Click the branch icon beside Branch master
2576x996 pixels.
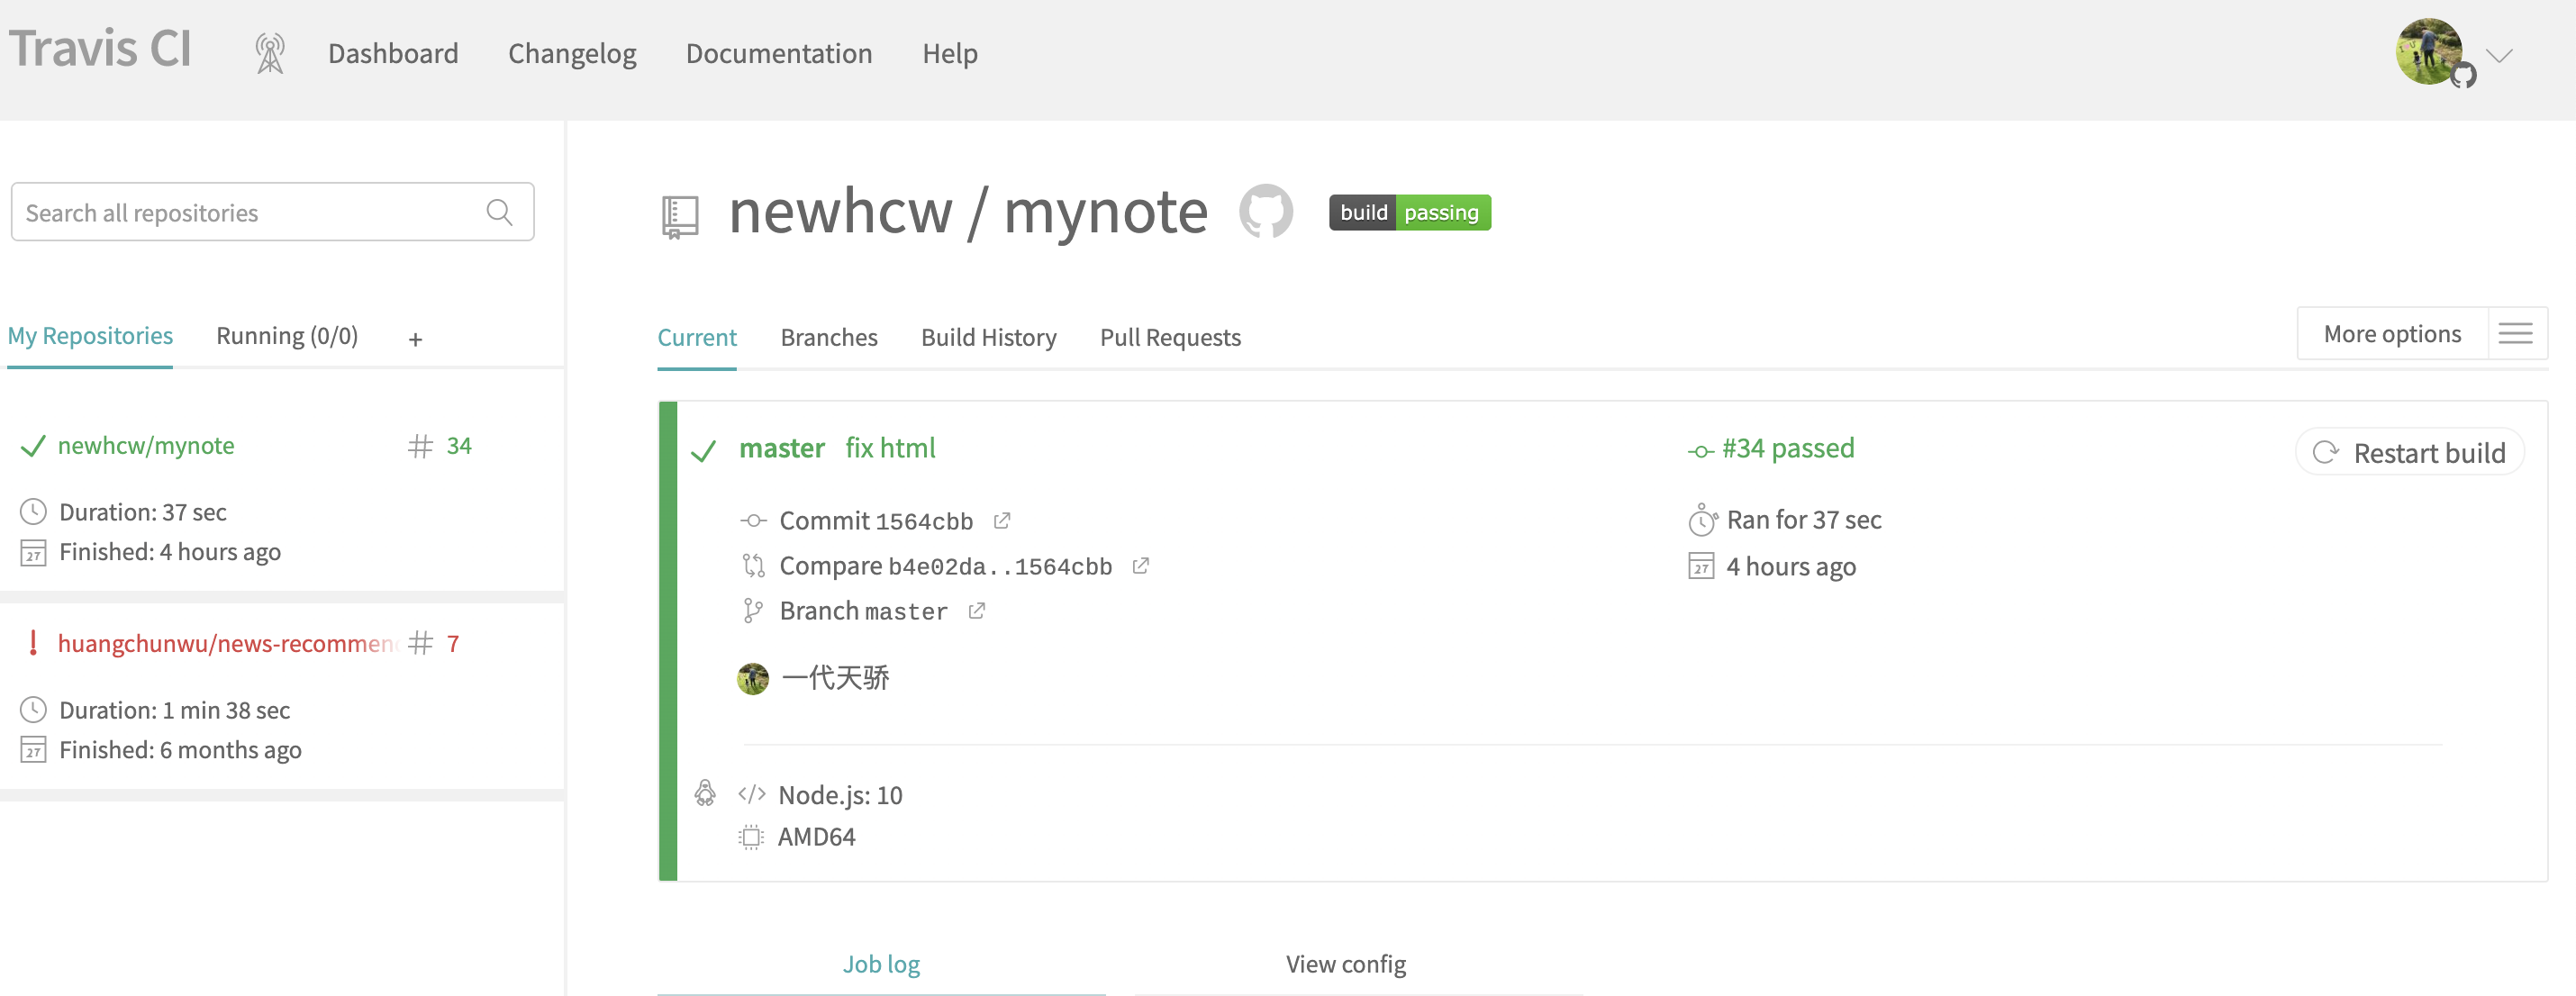click(753, 611)
